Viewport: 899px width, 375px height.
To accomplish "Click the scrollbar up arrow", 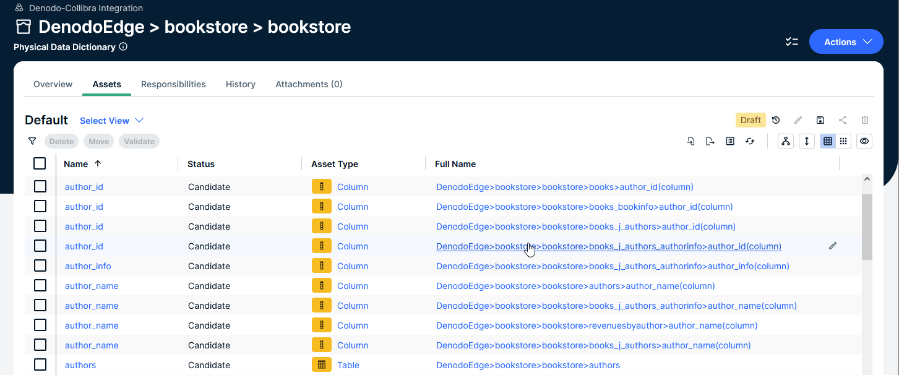I will point(867,179).
